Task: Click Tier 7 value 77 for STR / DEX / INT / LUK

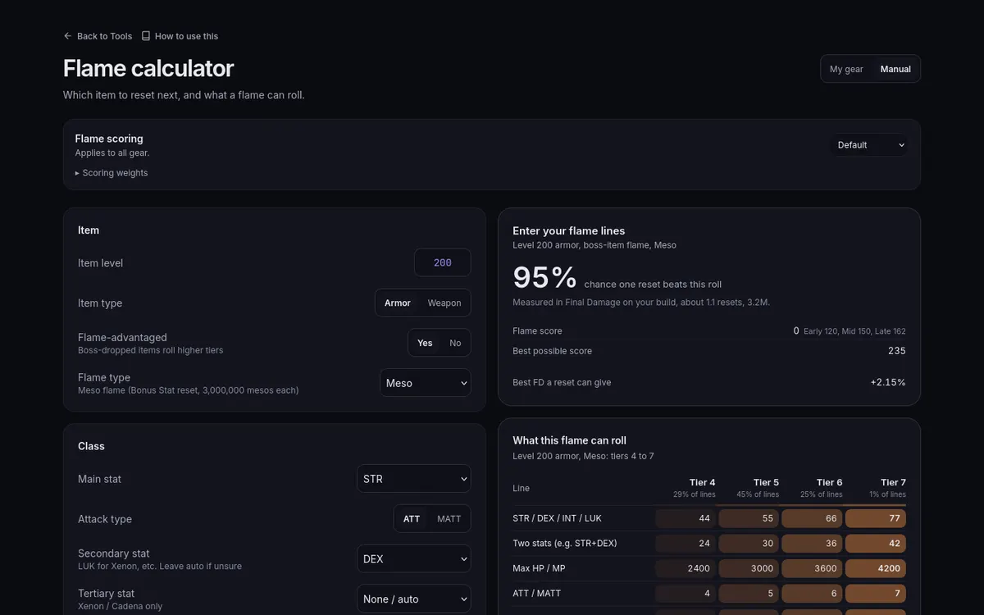Action: point(876,518)
